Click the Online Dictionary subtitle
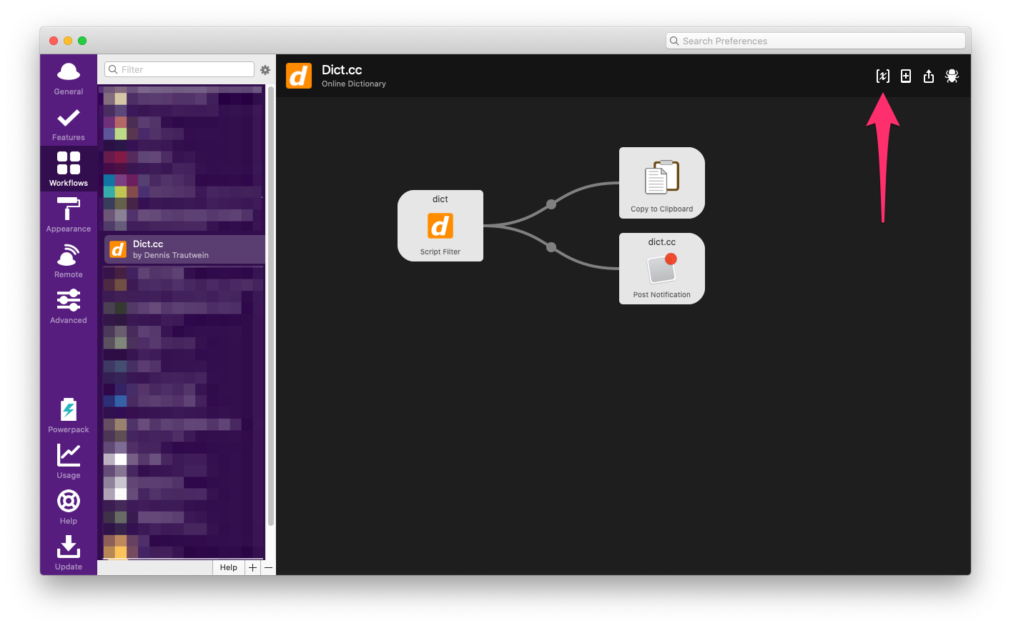 [354, 84]
